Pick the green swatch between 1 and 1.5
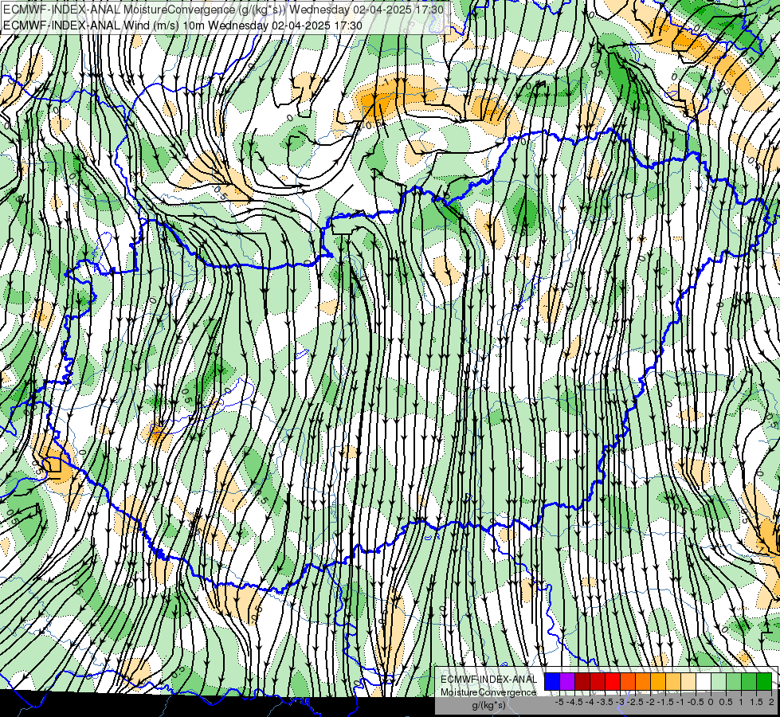Viewport: 780px width, 717px height. 749,682
